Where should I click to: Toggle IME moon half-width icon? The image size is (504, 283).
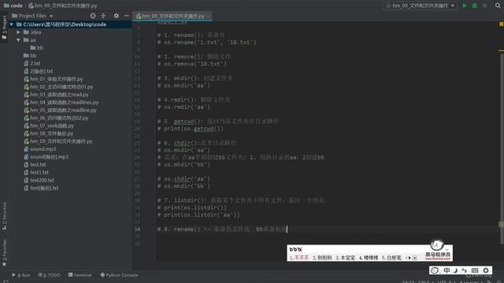click(455, 270)
